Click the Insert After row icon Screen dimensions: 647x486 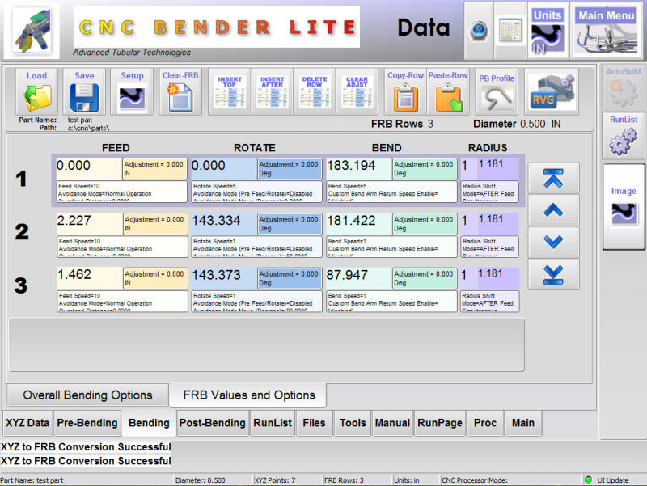click(x=273, y=91)
